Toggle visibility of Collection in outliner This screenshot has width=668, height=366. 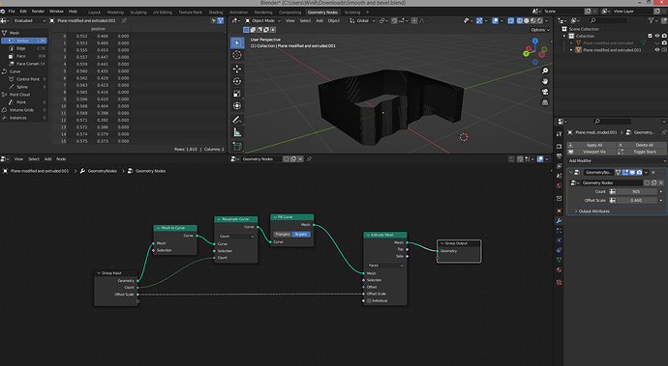(x=657, y=36)
